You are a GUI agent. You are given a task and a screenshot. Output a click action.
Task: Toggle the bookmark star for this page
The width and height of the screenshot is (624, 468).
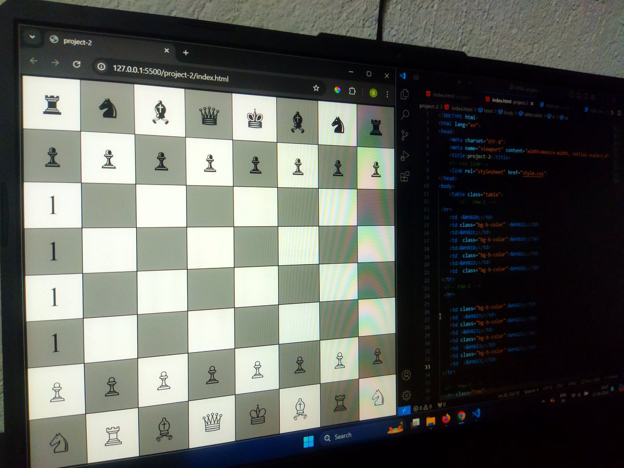316,88
